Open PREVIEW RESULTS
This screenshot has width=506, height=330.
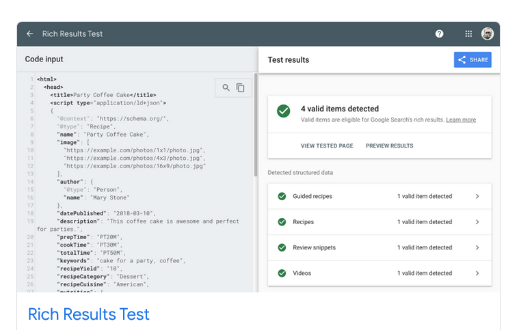[390, 146]
